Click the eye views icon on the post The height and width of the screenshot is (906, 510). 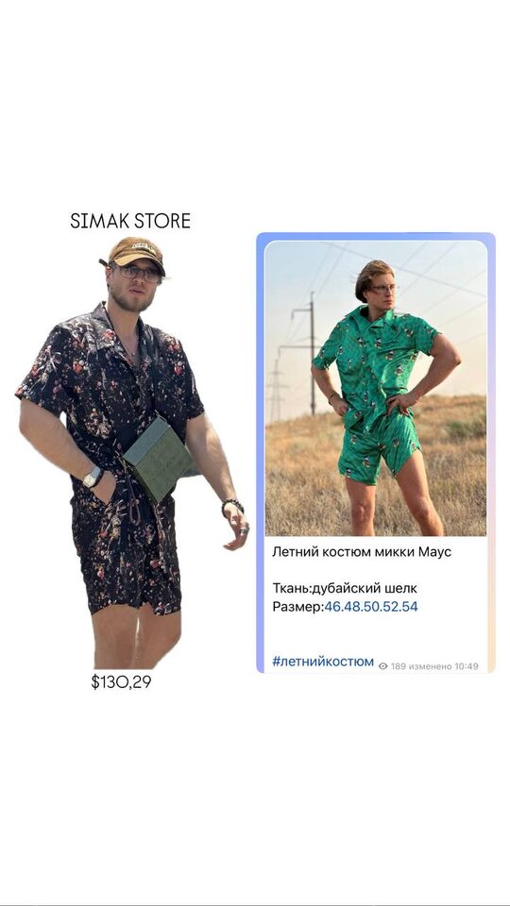coord(382,666)
